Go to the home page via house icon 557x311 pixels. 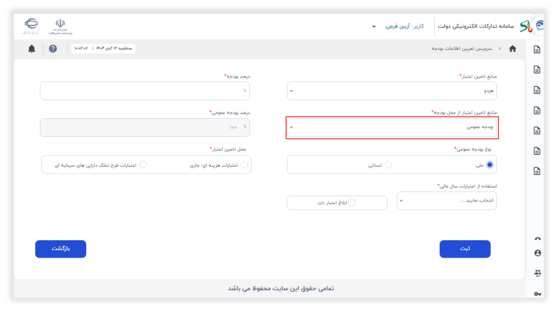coord(512,49)
